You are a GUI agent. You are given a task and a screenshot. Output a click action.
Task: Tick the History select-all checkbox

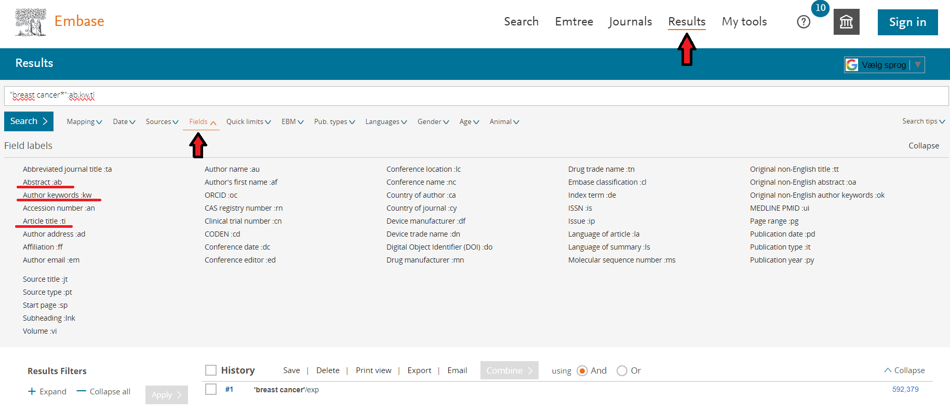(x=211, y=370)
